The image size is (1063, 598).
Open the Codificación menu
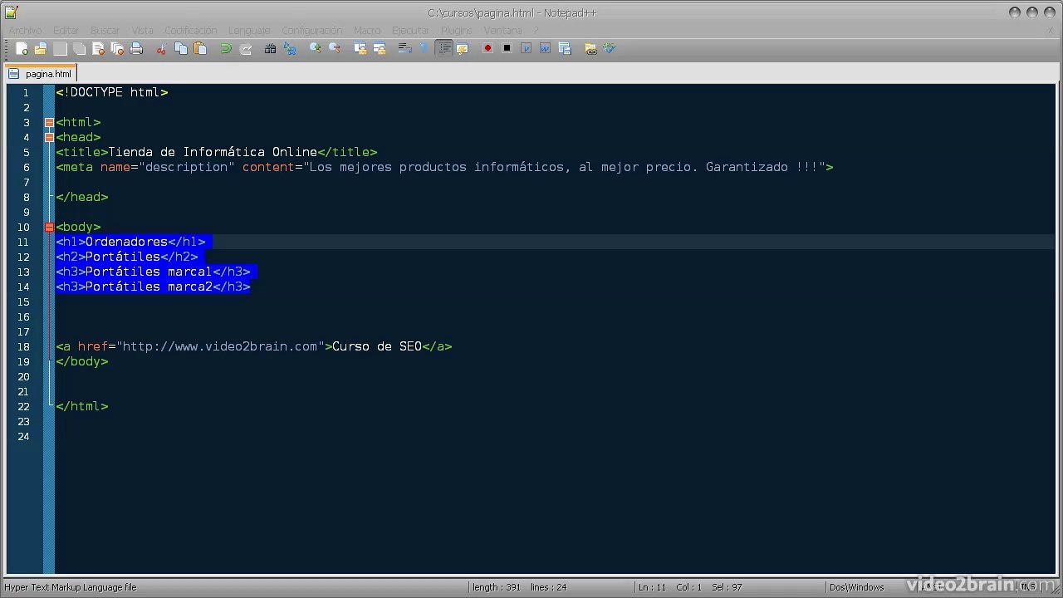[191, 31]
